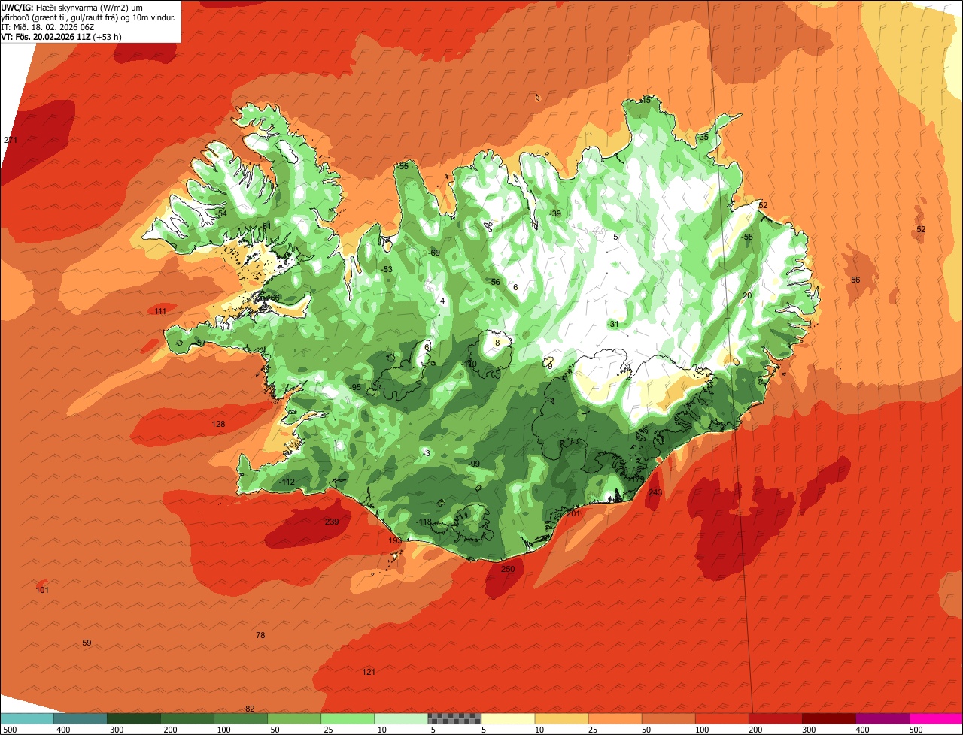Viewport: 963px width, 735px height.
Task: Click the value '-3' in southwest Iceland
Action: 426,453
